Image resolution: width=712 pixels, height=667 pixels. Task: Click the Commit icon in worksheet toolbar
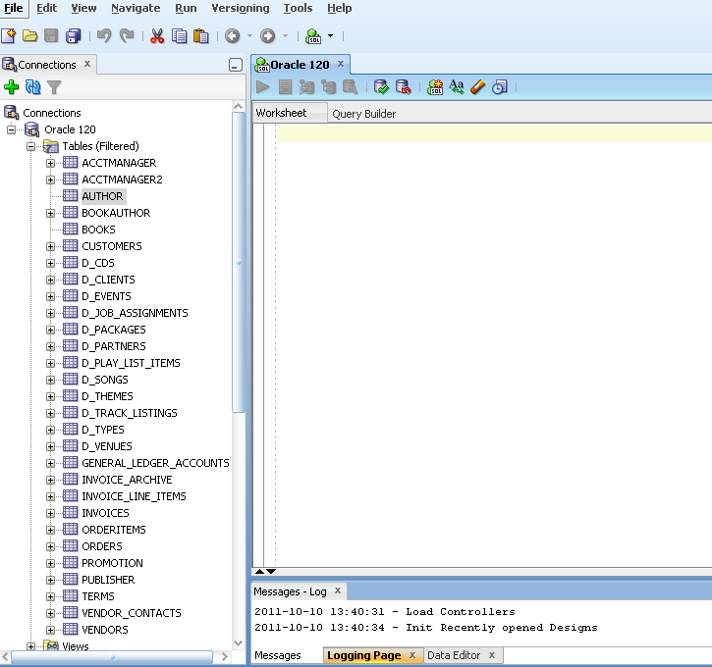(381, 87)
